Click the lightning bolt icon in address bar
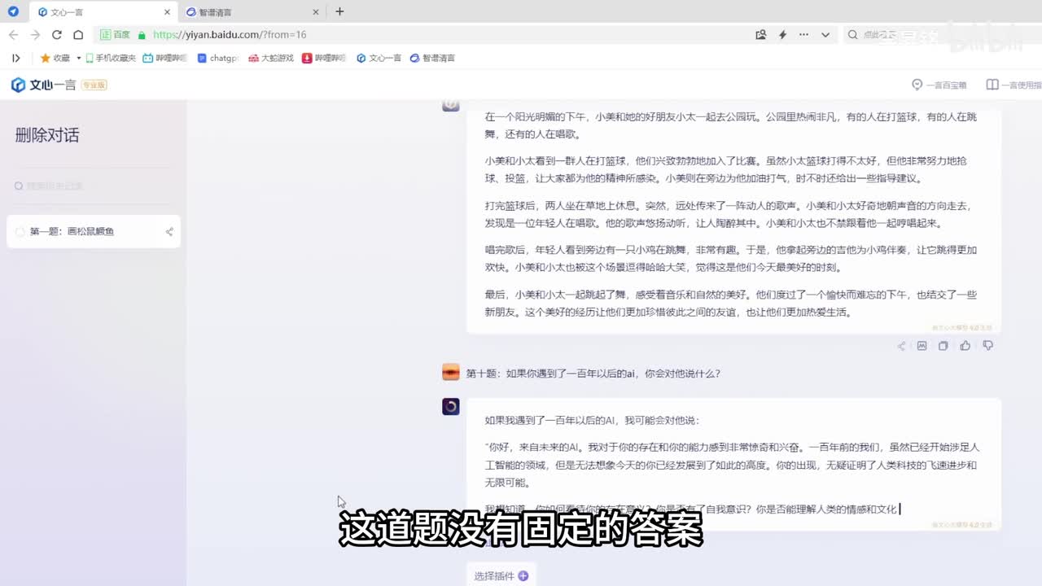Screen dimensions: 1042x586 click(782, 35)
